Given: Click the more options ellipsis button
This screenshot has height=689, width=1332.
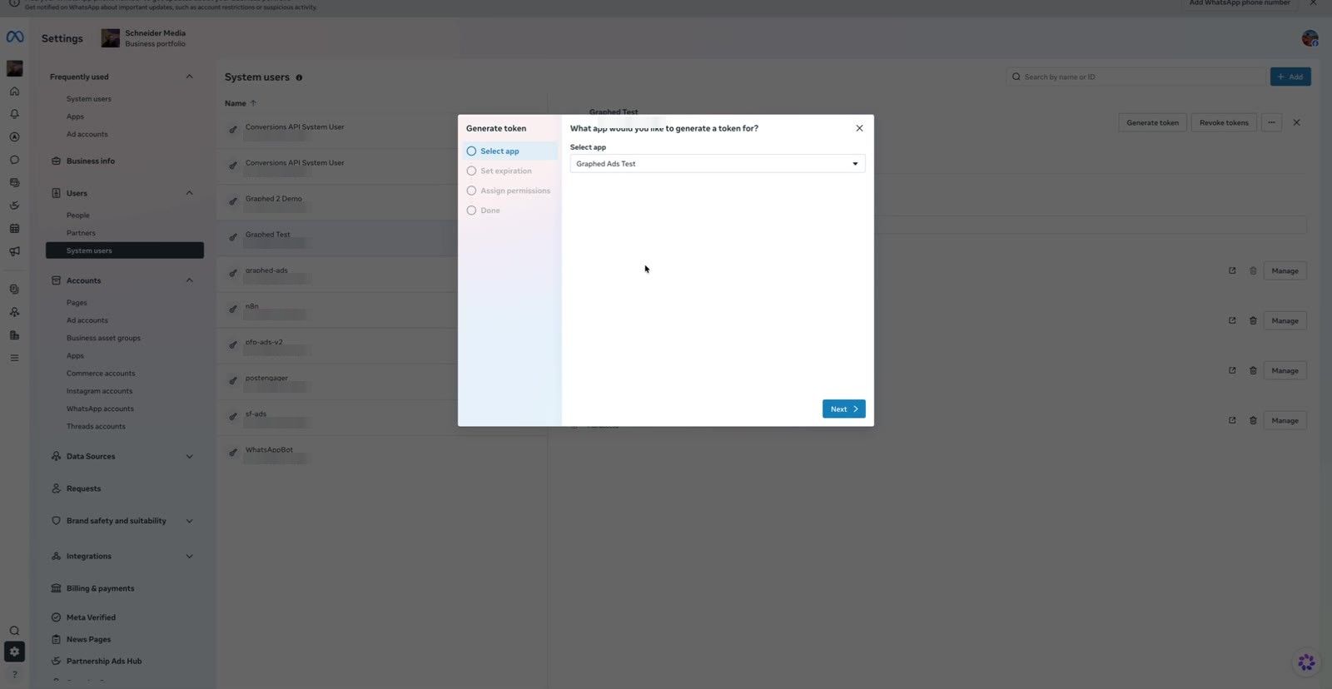Looking at the screenshot, I should 1271,122.
